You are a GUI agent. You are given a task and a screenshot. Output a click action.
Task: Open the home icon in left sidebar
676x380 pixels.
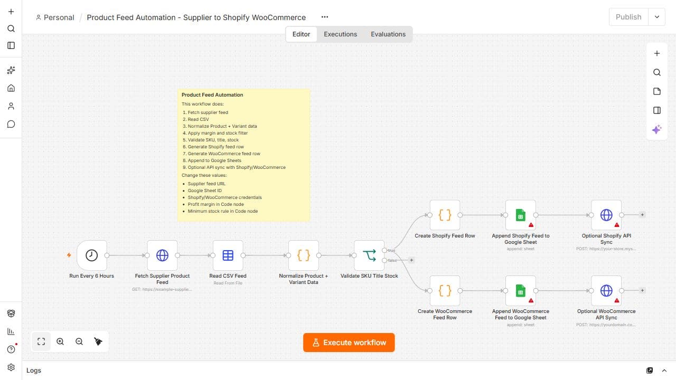pos(11,88)
